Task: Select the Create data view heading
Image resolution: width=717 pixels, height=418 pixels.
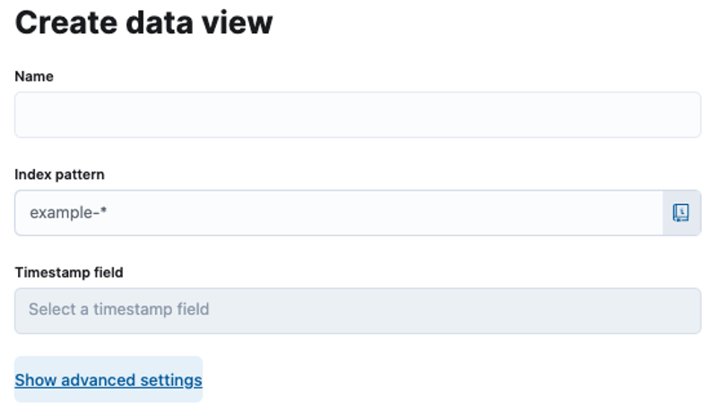Action: point(143,22)
